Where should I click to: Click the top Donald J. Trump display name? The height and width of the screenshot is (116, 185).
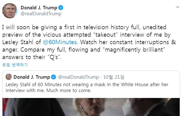(39, 8)
